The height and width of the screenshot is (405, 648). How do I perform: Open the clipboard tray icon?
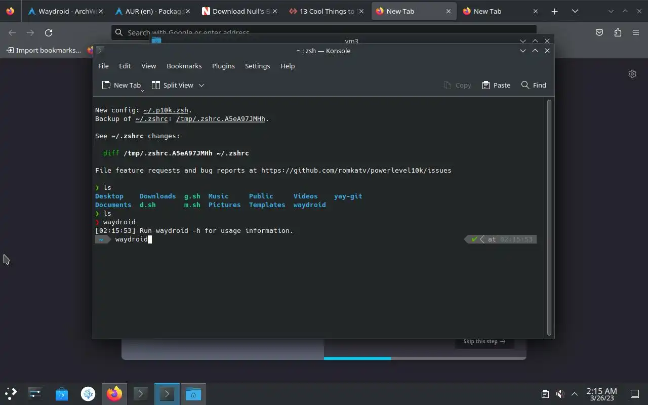[545, 393]
